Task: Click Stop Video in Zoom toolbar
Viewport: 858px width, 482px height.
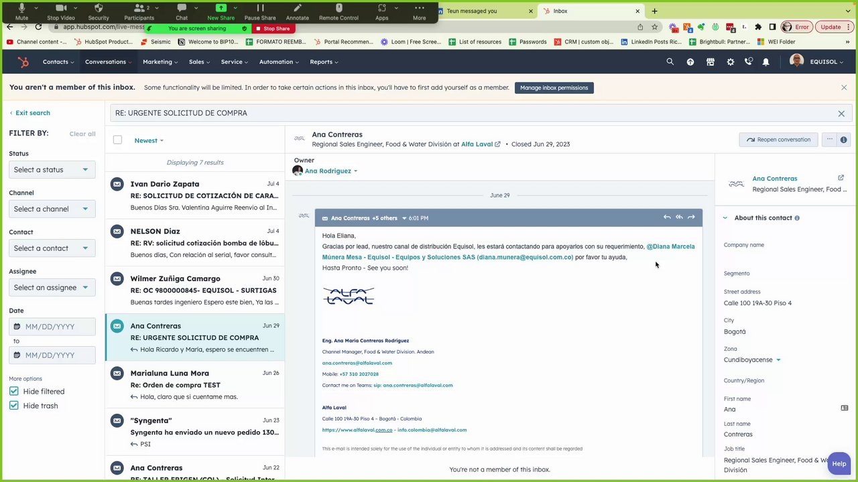Action: (x=61, y=11)
